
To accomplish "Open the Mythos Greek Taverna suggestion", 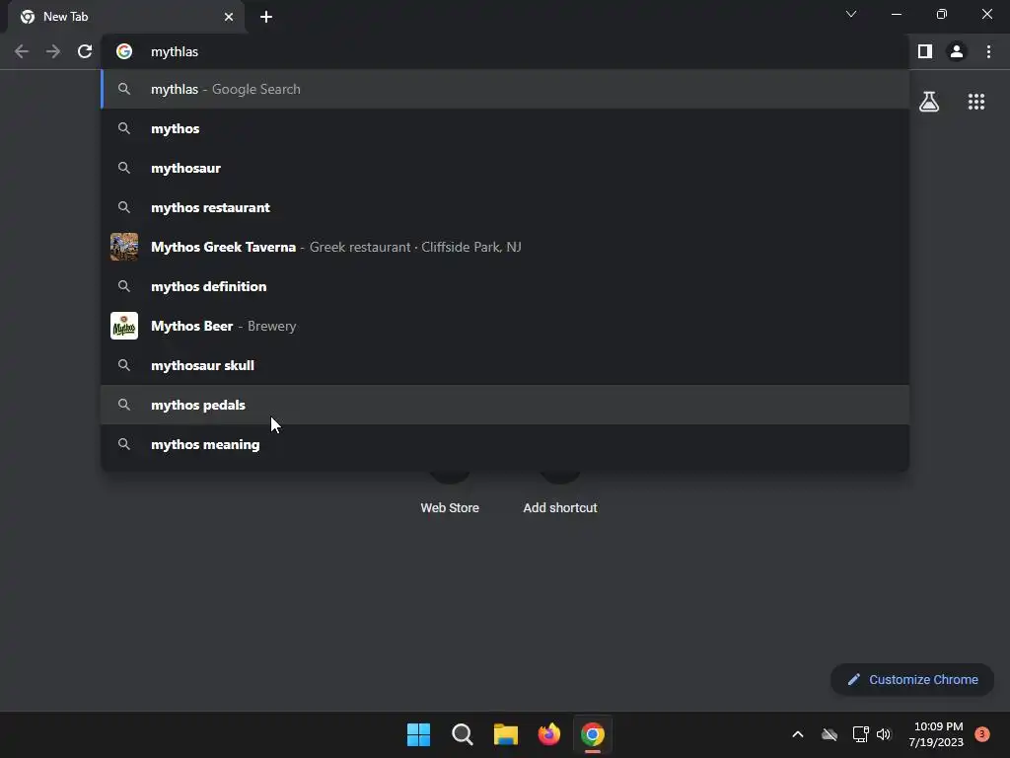I will [505, 247].
